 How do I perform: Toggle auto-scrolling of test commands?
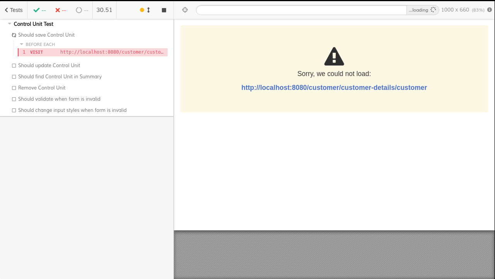(145, 10)
